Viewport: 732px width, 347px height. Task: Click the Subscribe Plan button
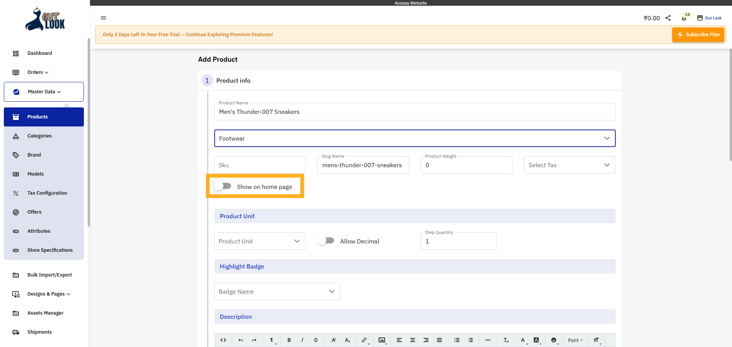pyautogui.click(x=698, y=34)
